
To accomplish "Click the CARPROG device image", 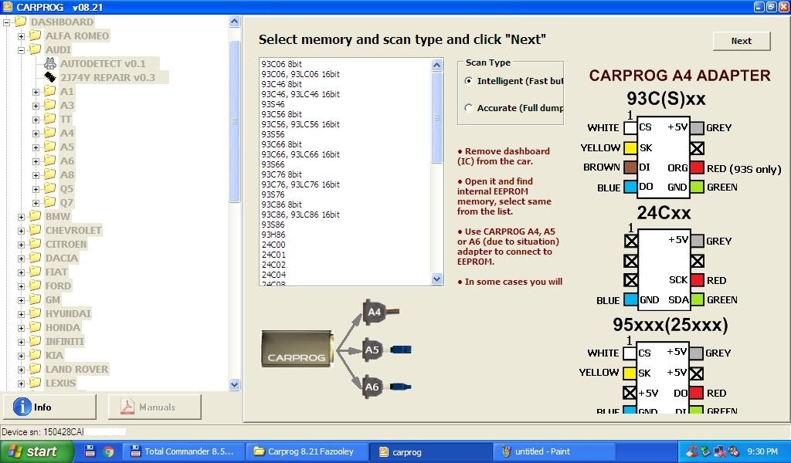I will [x=297, y=348].
